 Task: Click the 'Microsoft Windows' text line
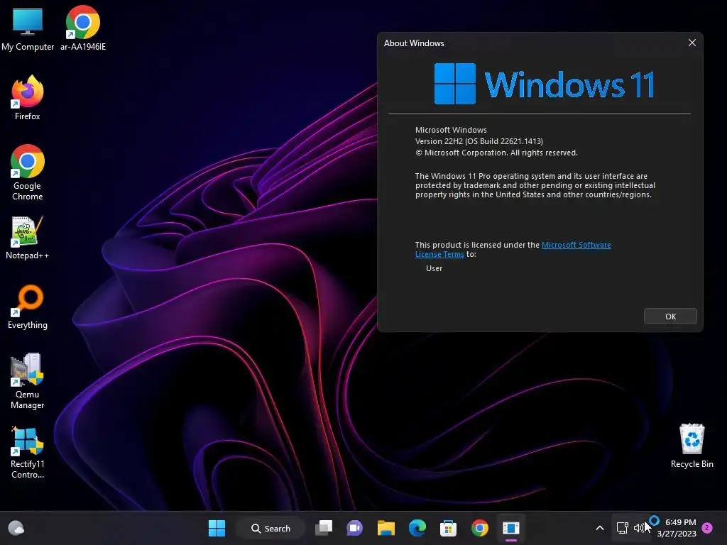[x=451, y=130]
